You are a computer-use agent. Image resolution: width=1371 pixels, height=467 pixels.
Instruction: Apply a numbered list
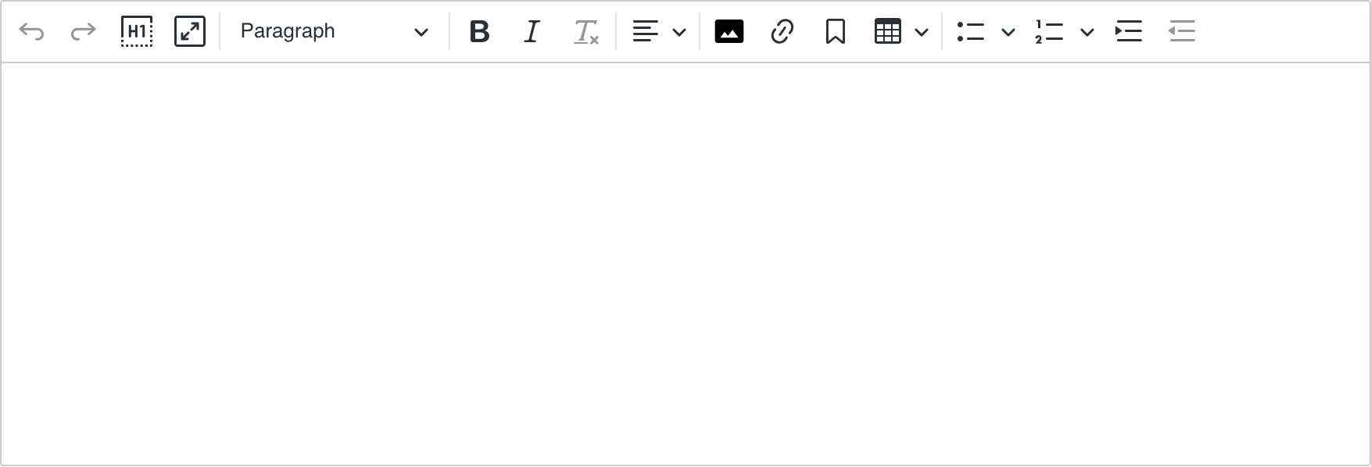coord(1049,32)
